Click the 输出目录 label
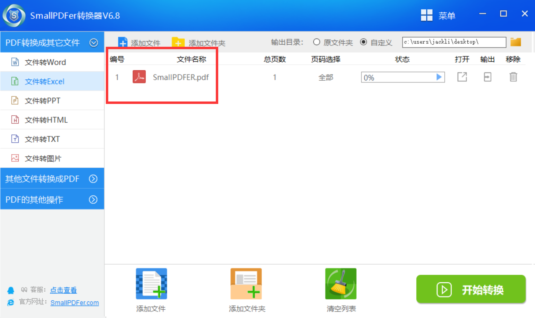This screenshot has height=318, width=535. point(287,42)
